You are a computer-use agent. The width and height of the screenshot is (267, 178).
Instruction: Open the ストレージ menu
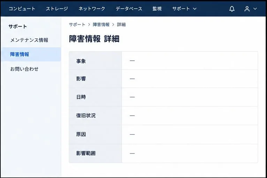tap(57, 9)
